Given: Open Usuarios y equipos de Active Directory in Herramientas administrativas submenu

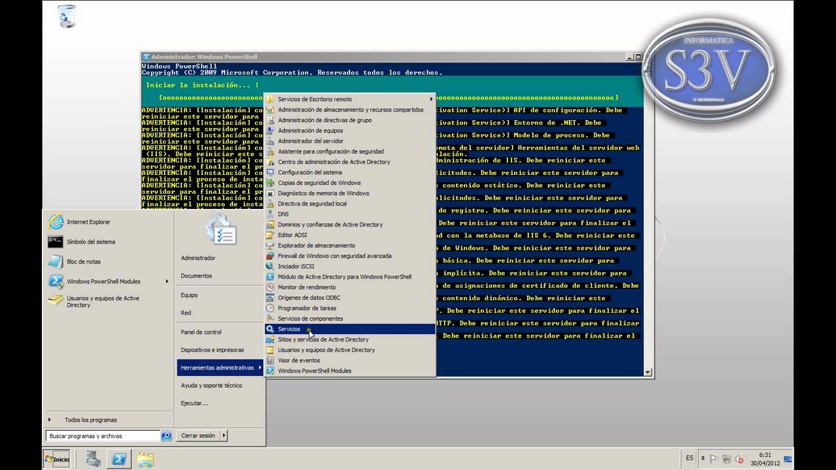Looking at the screenshot, I should pyautogui.click(x=350, y=350).
